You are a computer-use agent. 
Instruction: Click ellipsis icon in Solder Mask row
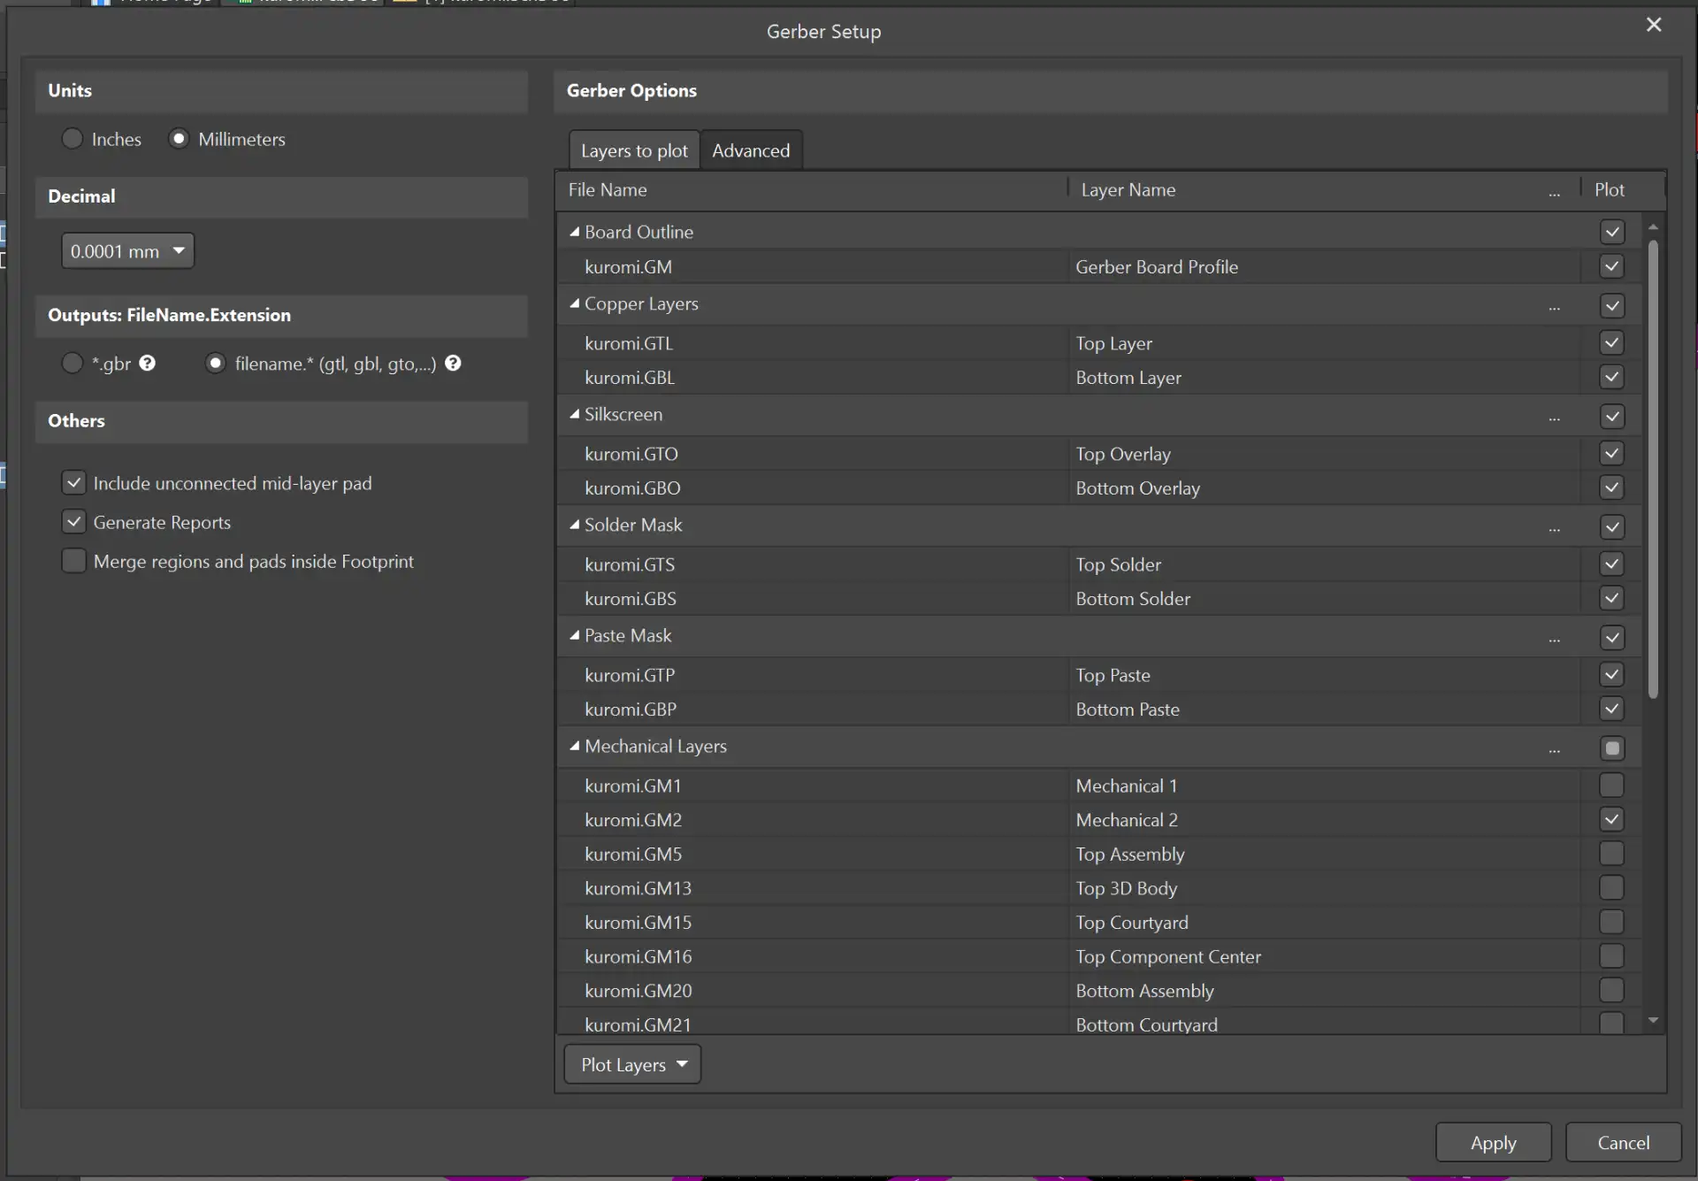coord(1554,528)
